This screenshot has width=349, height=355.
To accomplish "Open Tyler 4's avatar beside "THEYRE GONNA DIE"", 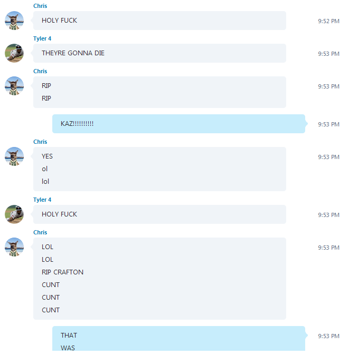I will click(x=14, y=53).
